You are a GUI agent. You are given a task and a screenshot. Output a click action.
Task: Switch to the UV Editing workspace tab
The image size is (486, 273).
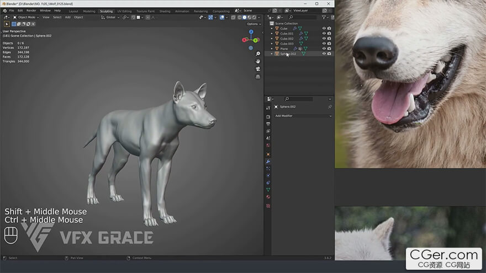(x=124, y=11)
